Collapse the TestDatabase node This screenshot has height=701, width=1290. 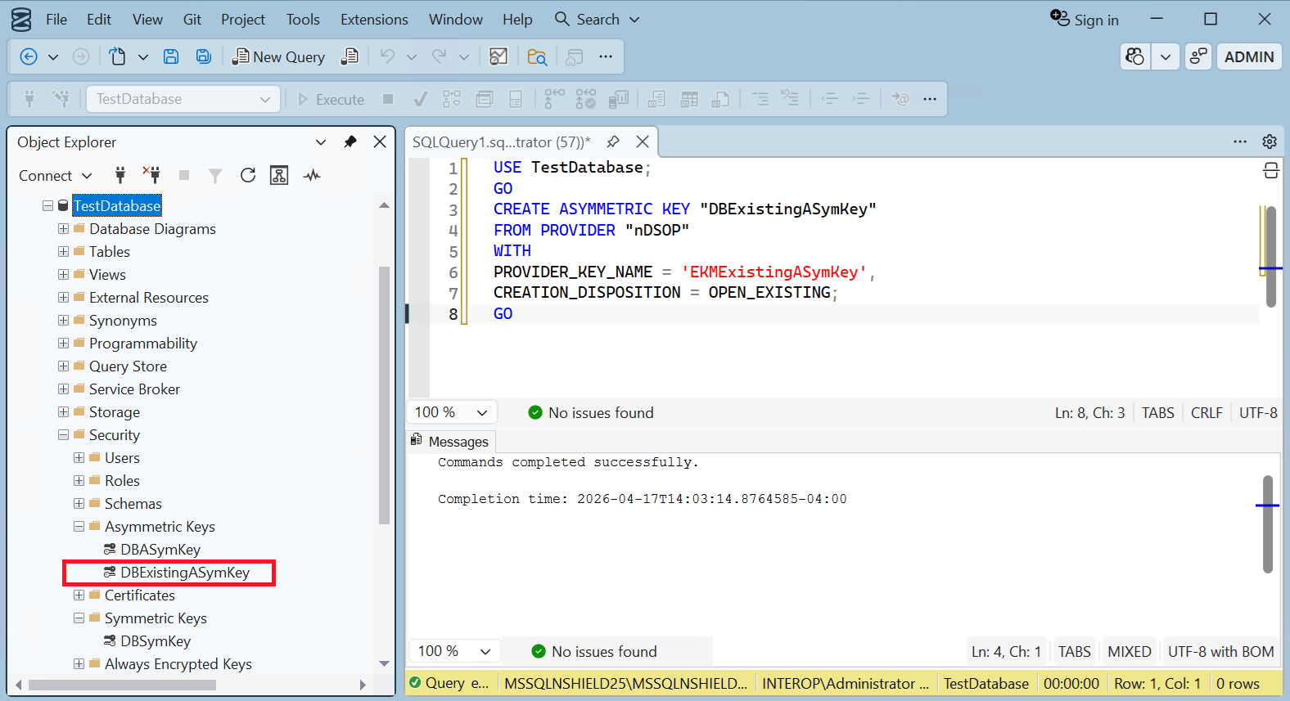(48, 206)
